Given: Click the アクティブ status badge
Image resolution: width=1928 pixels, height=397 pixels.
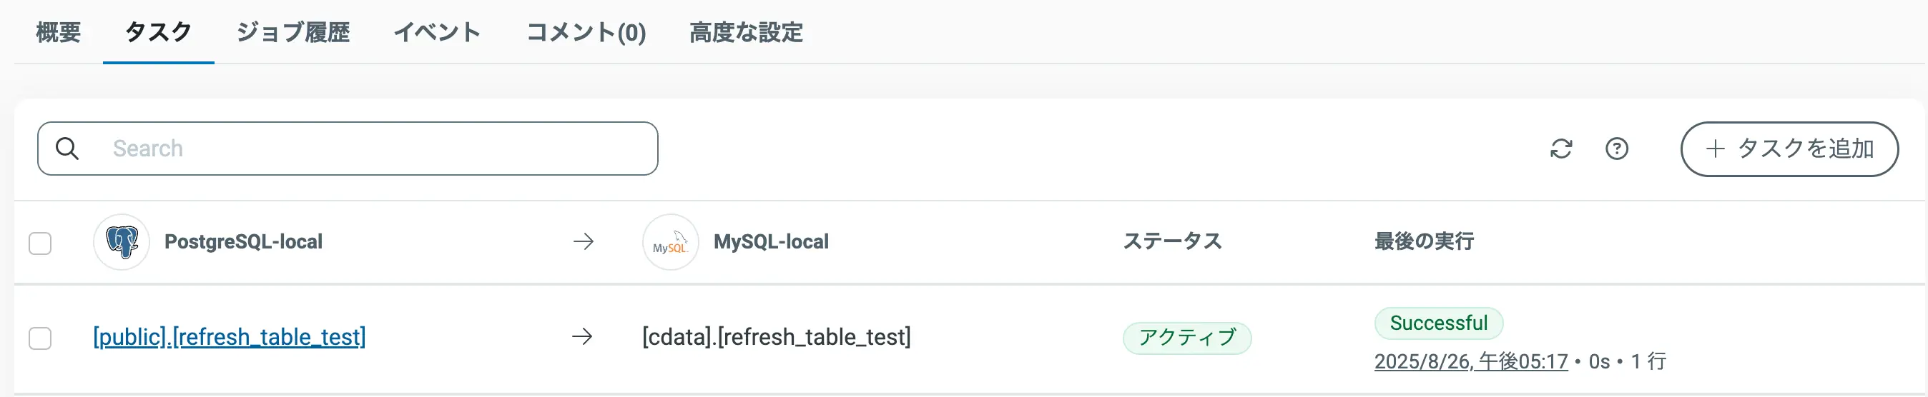Looking at the screenshot, I should (x=1186, y=338).
